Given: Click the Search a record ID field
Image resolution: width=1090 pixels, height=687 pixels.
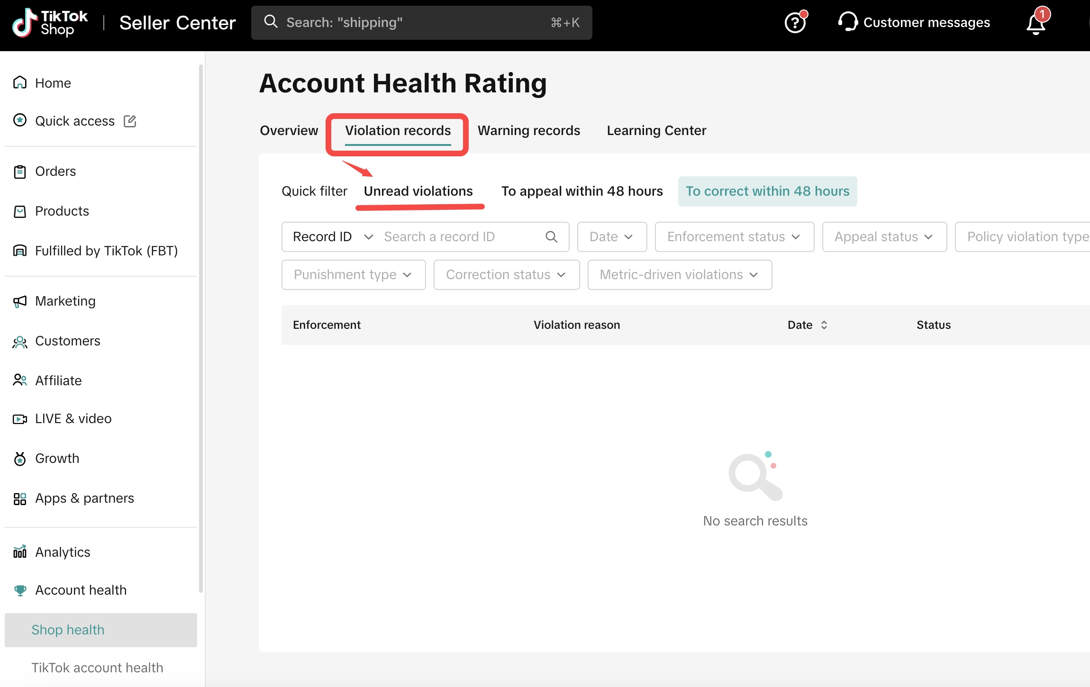Looking at the screenshot, I should [x=460, y=237].
